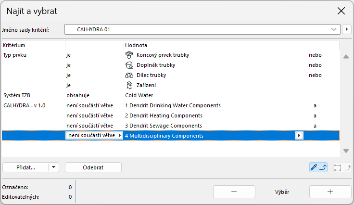
Task: Open the criteria set side arrow menu
Action: [347, 30]
